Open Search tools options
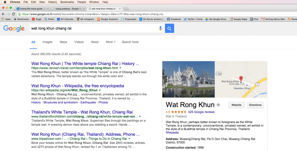 [x=130, y=42]
